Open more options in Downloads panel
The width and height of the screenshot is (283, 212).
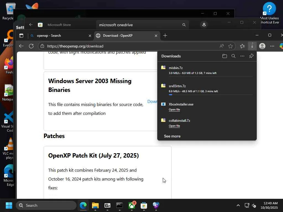pyautogui.click(x=242, y=56)
